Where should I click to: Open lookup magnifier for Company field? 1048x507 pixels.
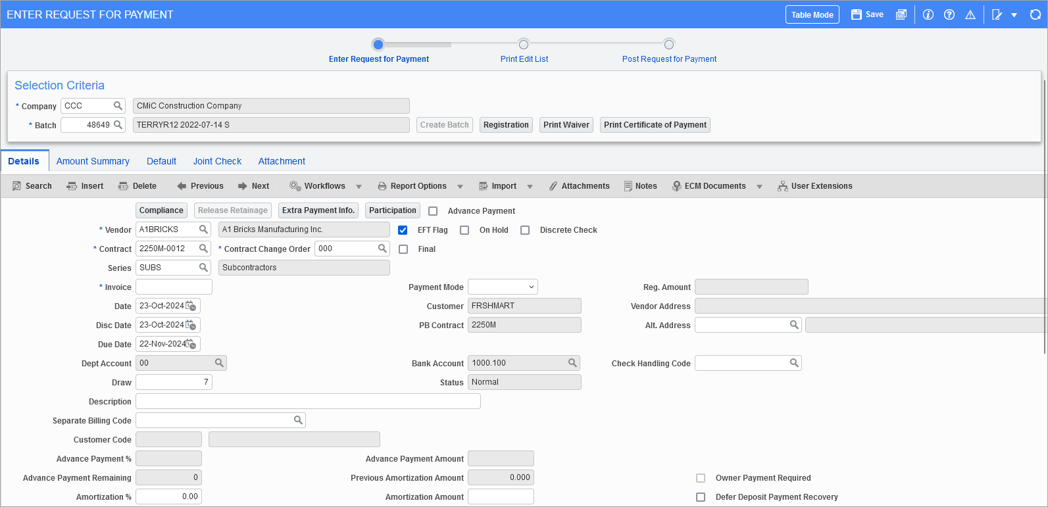click(118, 106)
